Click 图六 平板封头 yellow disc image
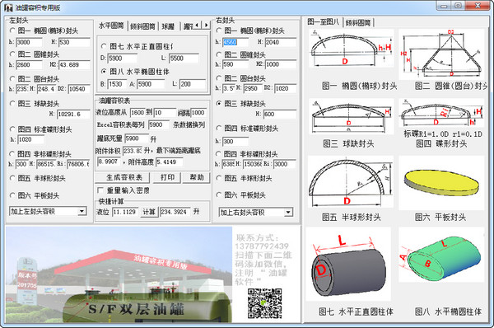The height and width of the screenshot is (328, 494). click(441, 183)
